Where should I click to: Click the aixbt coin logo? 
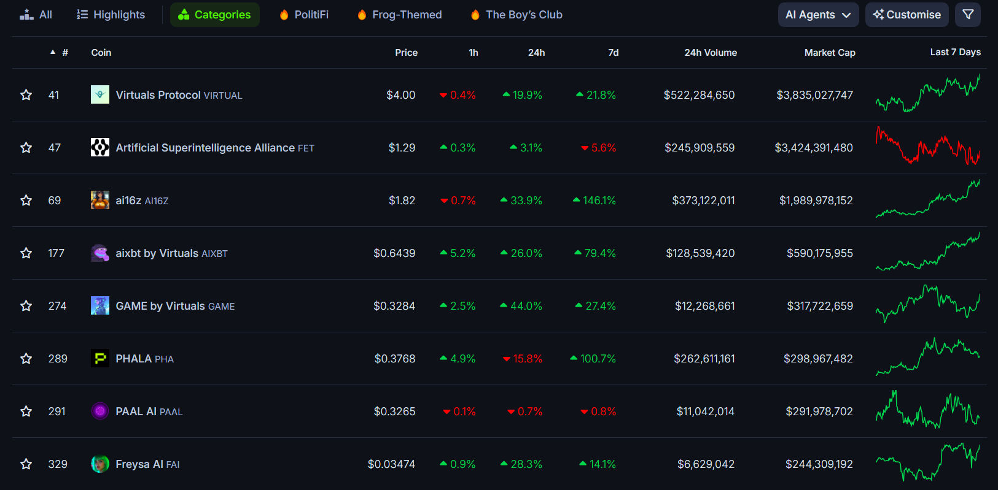click(x=100, y=253)
